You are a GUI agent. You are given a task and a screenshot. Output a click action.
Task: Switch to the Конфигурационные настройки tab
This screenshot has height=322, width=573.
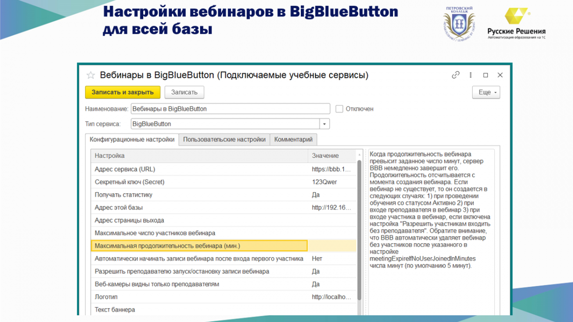[132, 139]
